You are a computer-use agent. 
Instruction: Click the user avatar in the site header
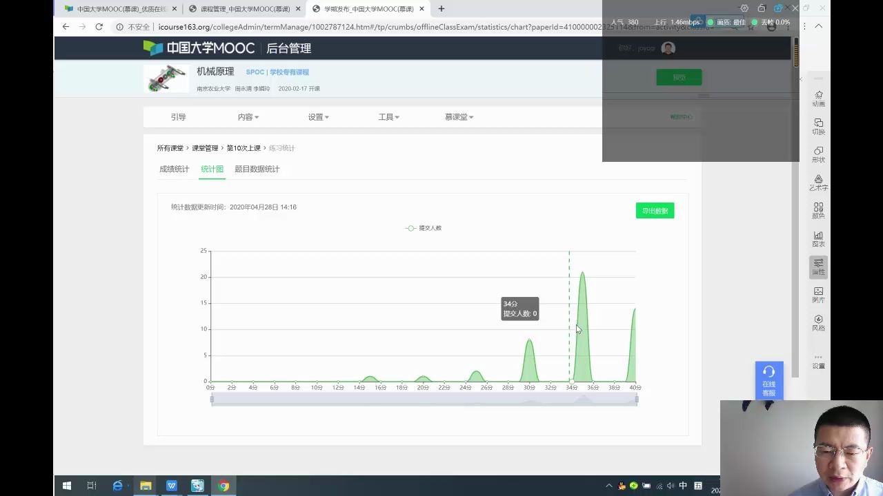point(668,48)
